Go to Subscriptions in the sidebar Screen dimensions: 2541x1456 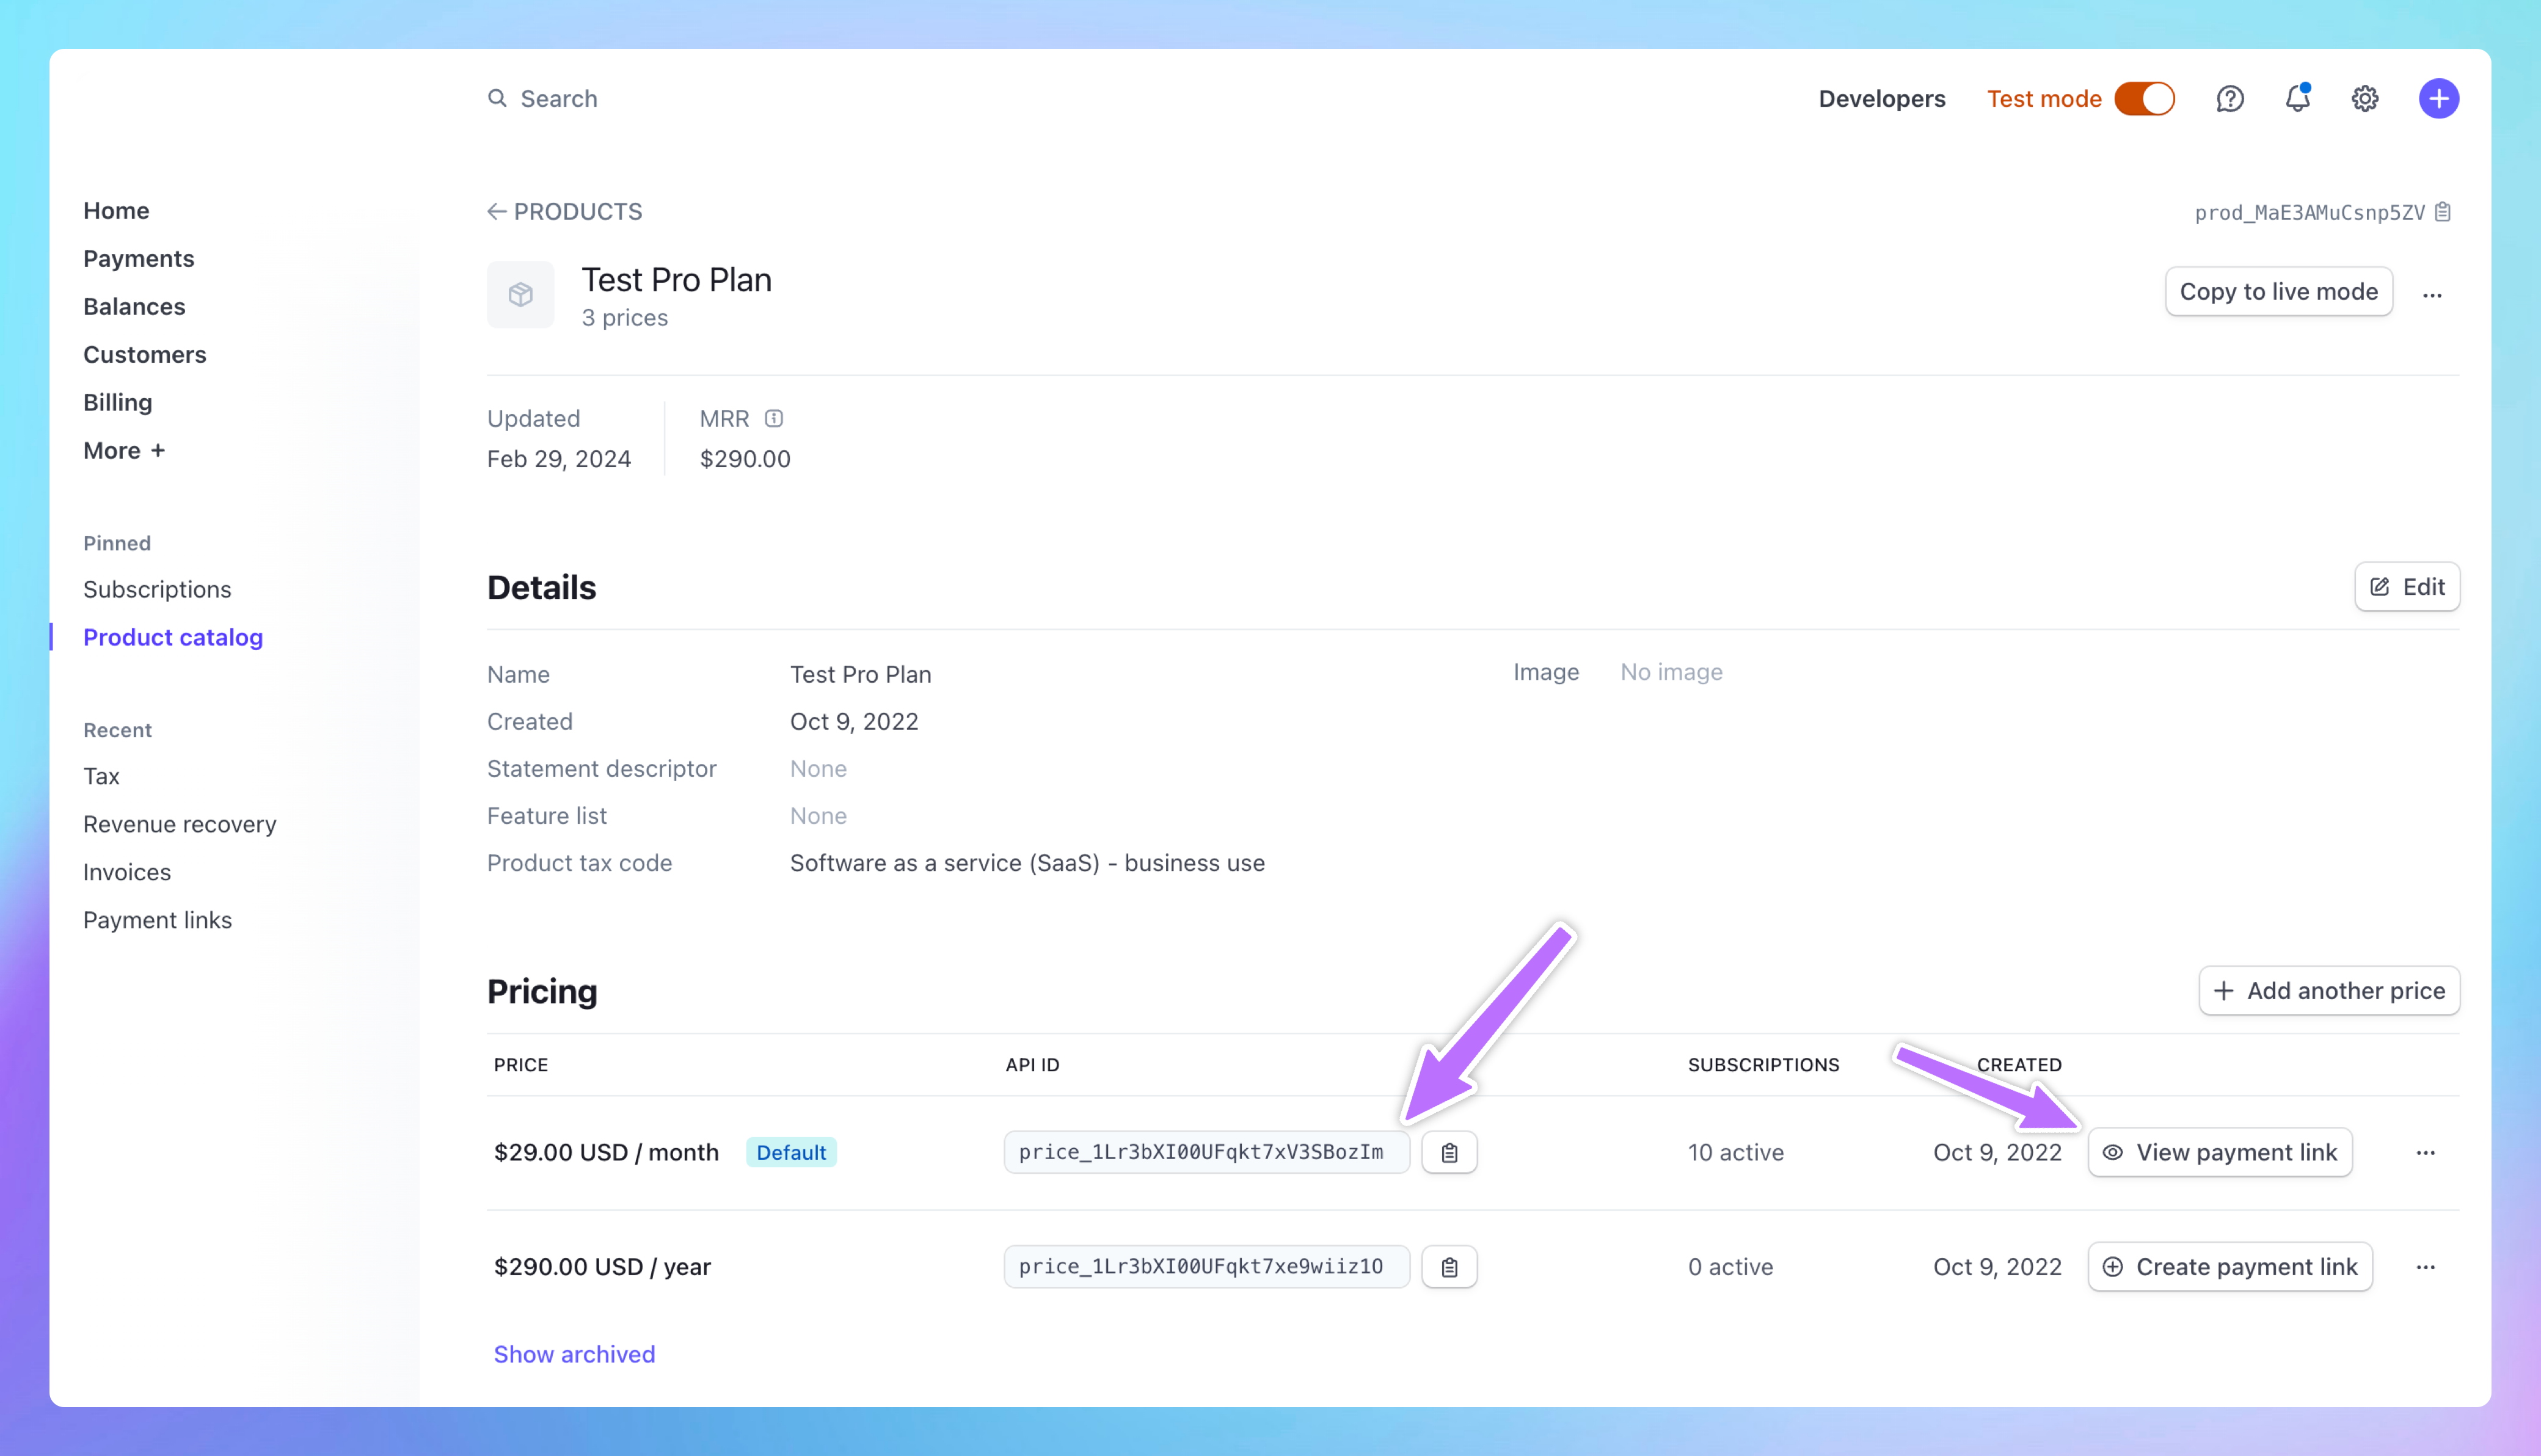coord(157,589)
